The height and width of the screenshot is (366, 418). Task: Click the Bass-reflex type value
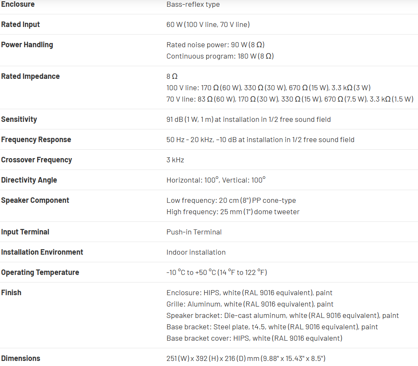193,5
